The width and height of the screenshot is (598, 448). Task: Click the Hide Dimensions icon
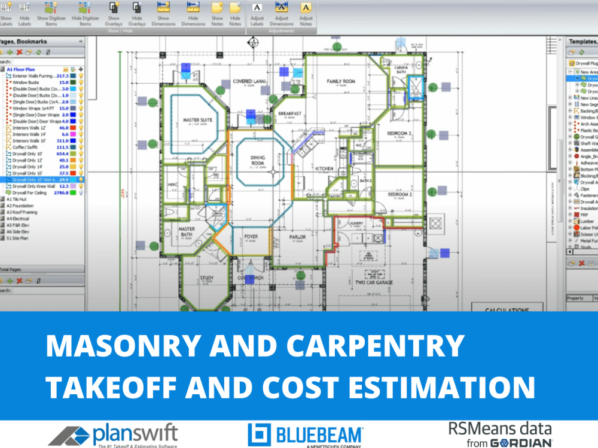[193, 7]
